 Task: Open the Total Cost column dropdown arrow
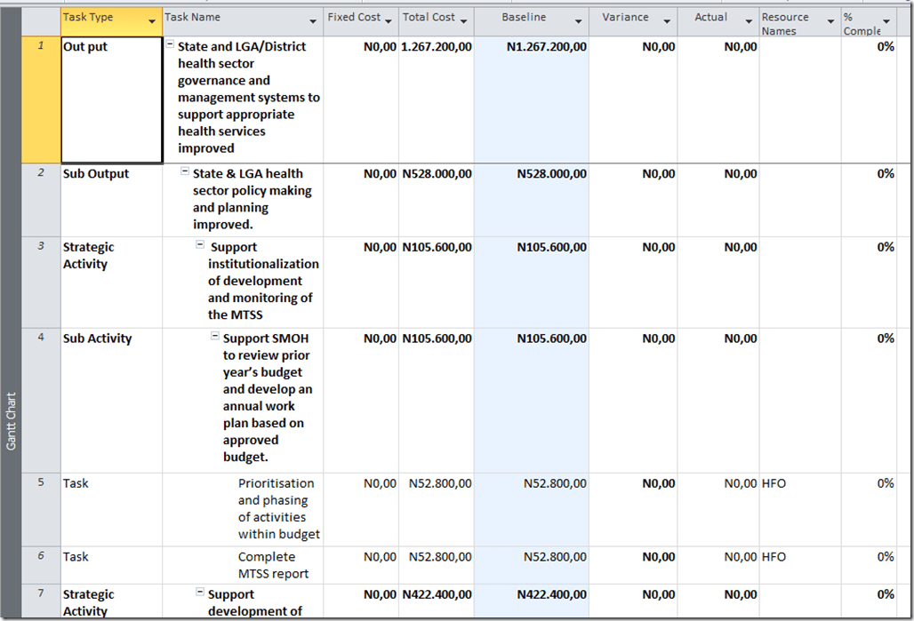463,21
